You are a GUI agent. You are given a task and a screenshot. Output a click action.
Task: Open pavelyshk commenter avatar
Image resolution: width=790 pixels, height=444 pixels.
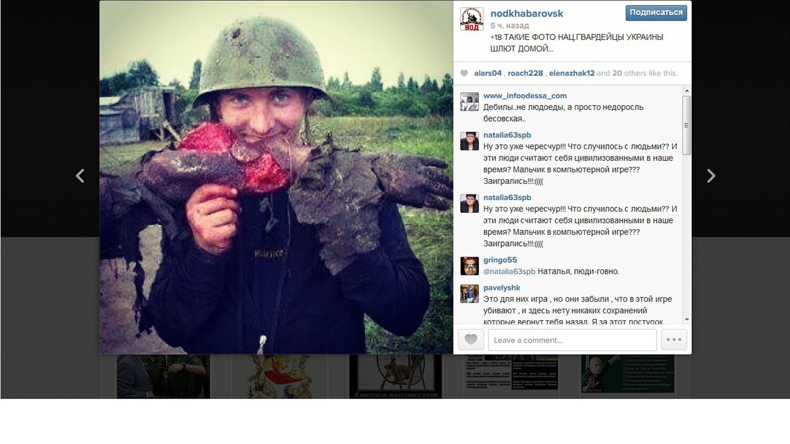point(469,293)
